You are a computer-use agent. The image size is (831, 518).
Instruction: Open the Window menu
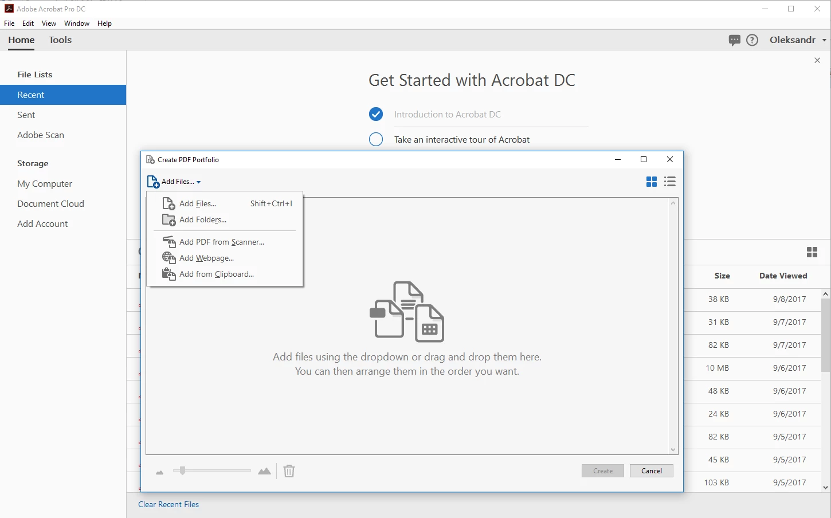point(77,23)
